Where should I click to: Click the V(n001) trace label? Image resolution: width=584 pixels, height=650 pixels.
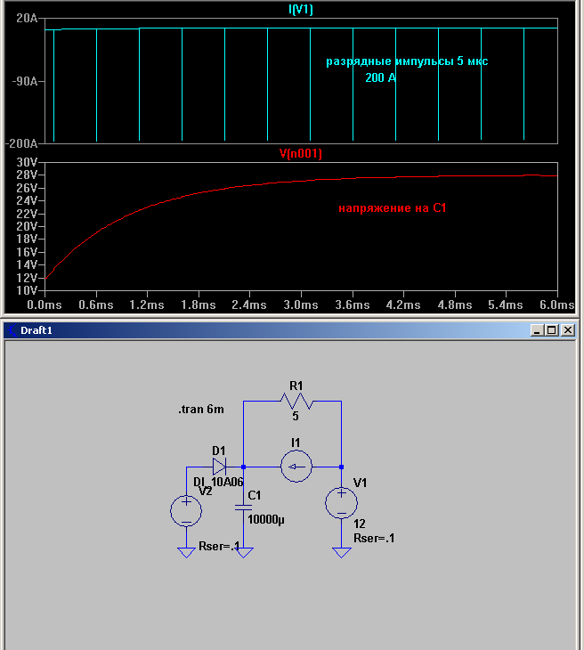click(x=301, y=153)
